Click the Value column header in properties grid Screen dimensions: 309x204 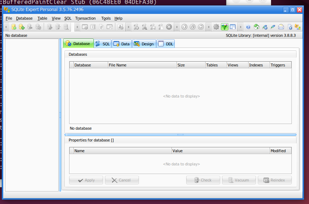[x=221, y=151]
